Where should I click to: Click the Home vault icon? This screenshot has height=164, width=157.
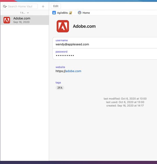point(80,13)
